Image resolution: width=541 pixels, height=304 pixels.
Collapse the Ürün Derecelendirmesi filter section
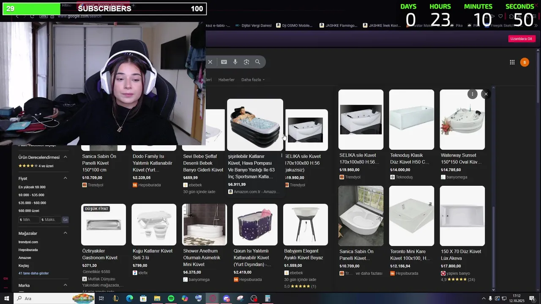tap(65, 157)
